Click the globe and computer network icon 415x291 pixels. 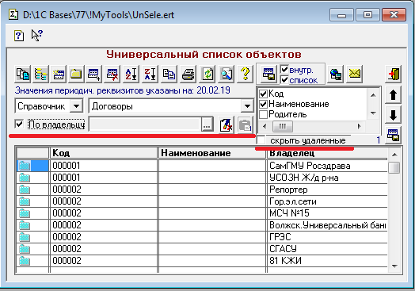click(335, 74)
